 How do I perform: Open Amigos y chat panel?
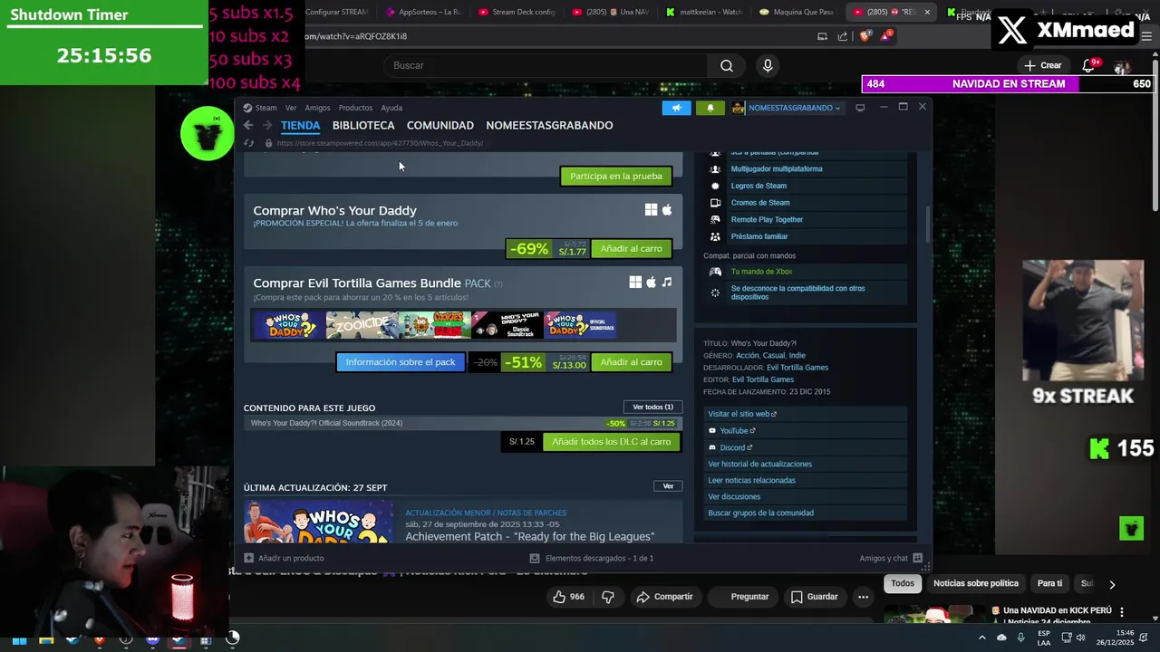tap(891, 558)
